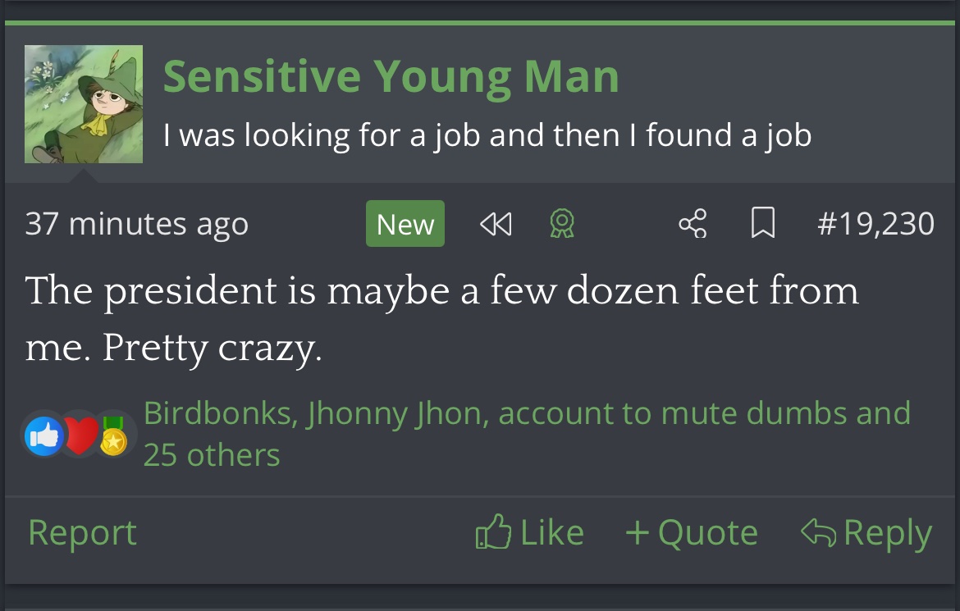Screen dimensions: 960x611
Task: Click the blue thumbs-up reaction icon
Action: click(44, 436)
